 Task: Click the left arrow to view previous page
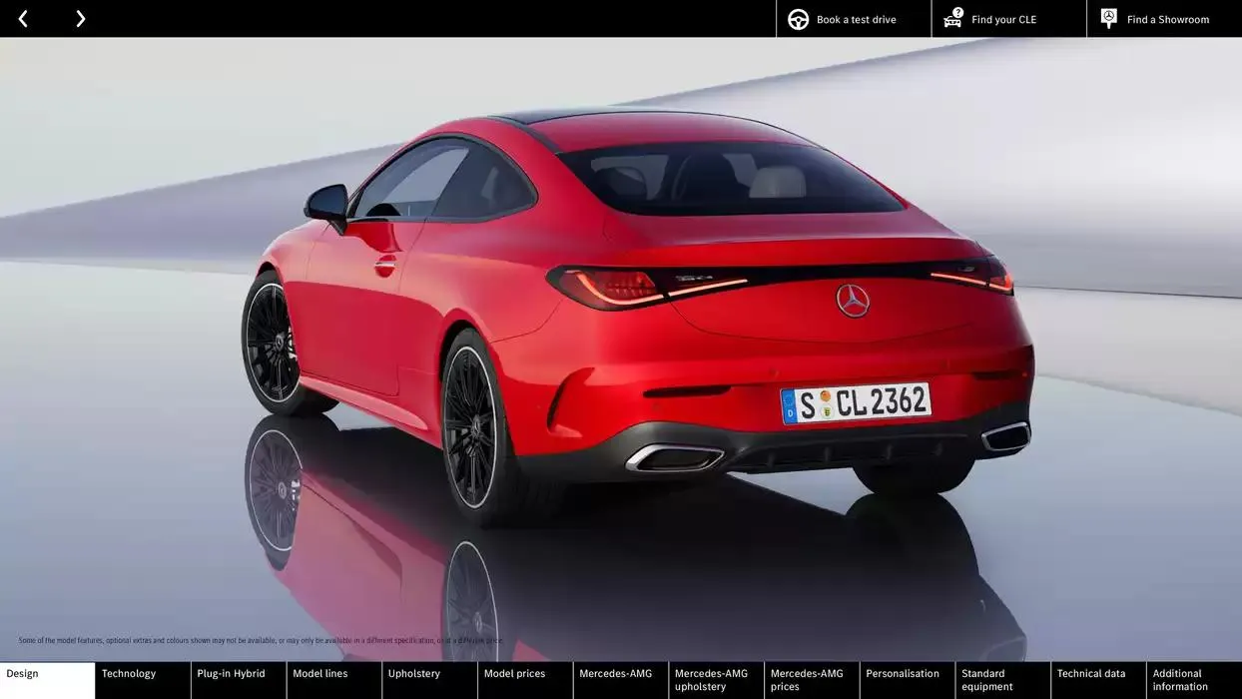tap(21, 17)
